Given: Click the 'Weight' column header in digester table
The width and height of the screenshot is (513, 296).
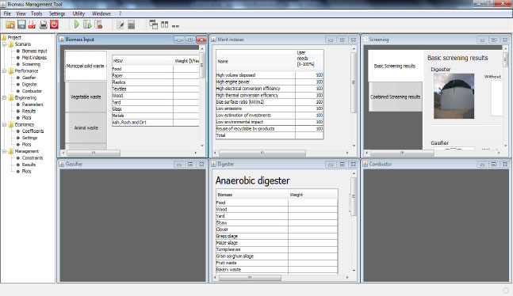Looking at the screenshot, I should 312,195.
